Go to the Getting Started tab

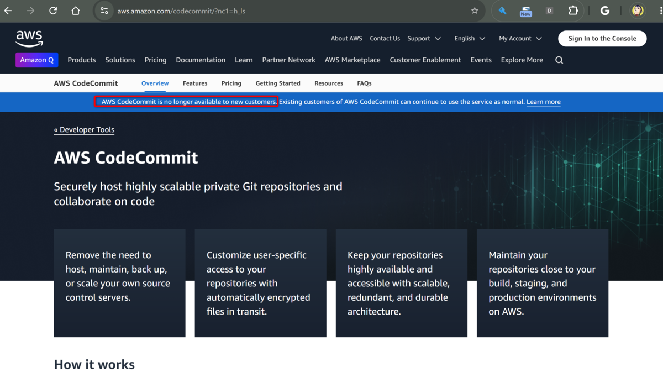click(278, 83)
